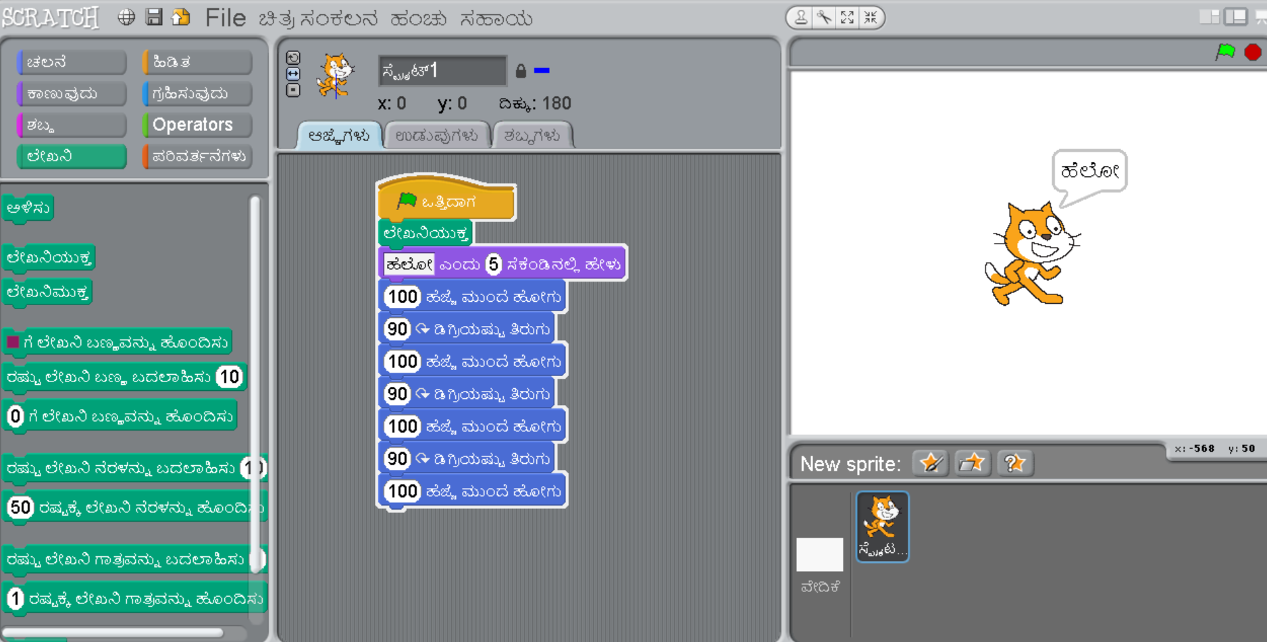Toggle the sprite drag lock icon
1267x642 pixels.
(521, 71)
